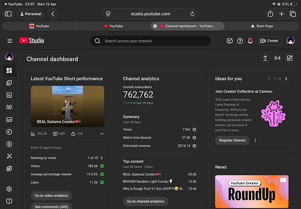Click the Search across your channel field
Image resolution: width=301 pixels, height=209 pixels.
tap(150, 41)
